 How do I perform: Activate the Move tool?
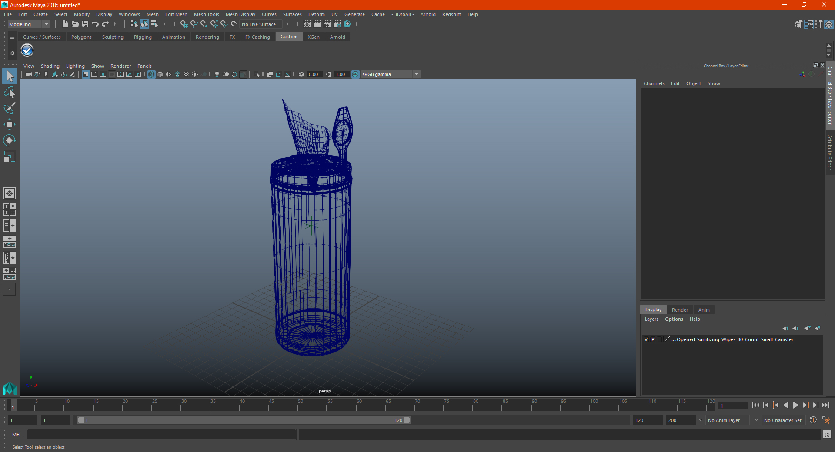[9, 124]
